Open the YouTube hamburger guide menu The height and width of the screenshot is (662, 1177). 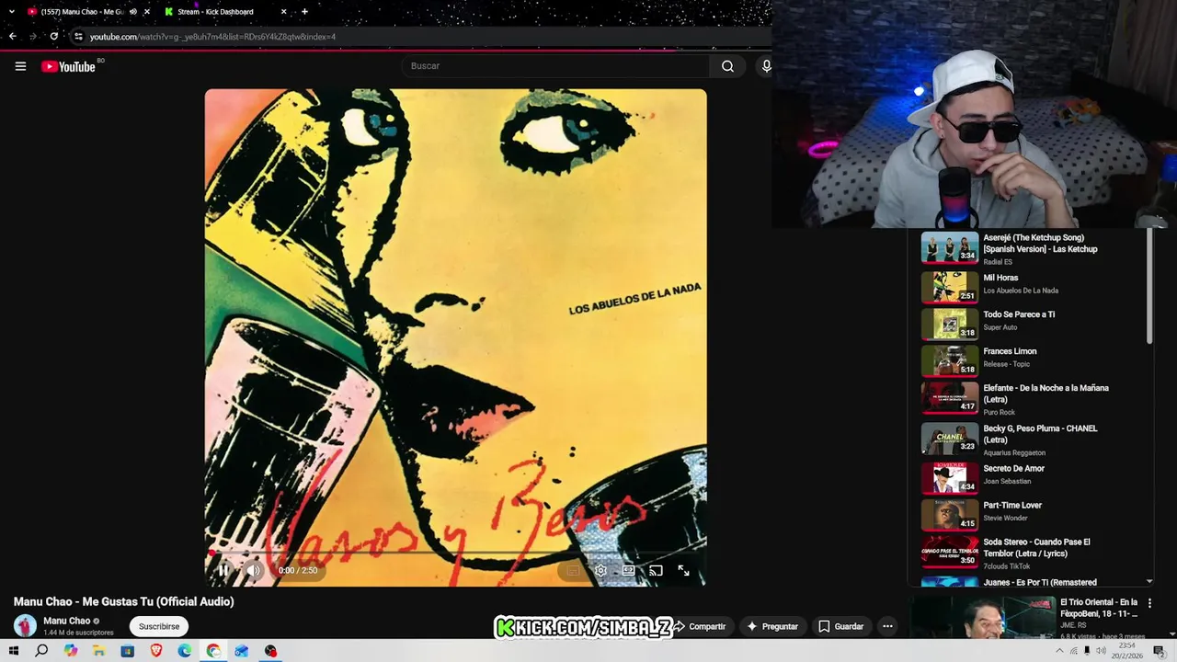pos(20,66)
